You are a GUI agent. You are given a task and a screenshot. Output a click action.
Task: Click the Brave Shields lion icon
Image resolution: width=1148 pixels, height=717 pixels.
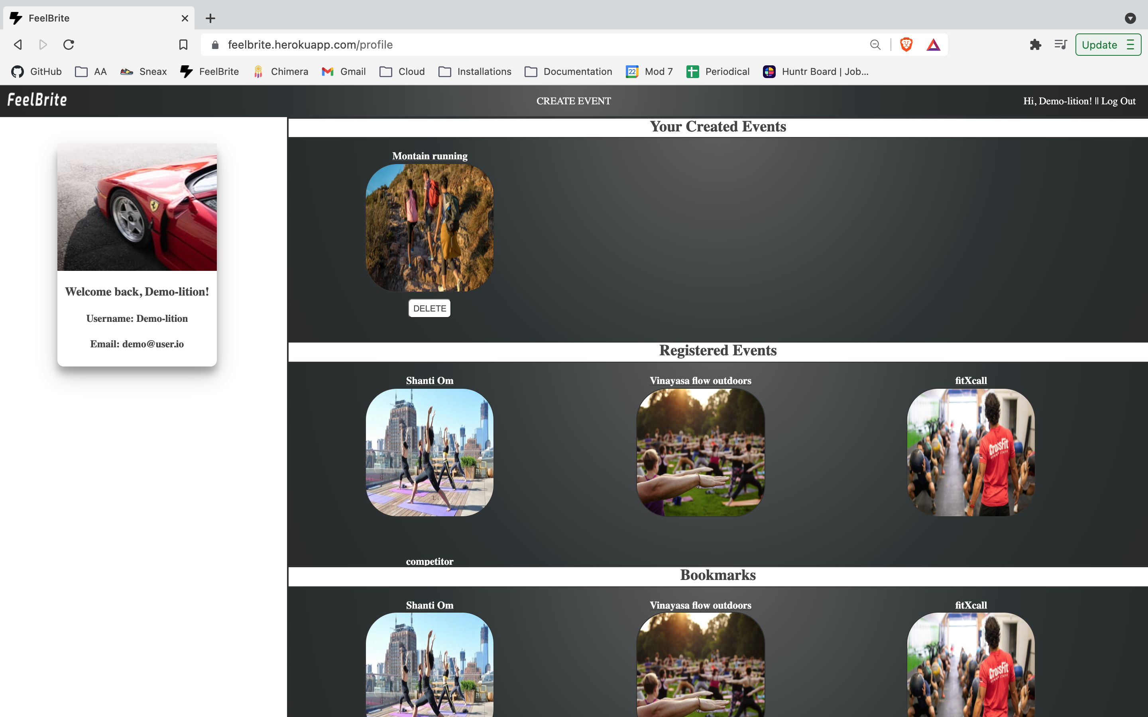tap(906, 45)
